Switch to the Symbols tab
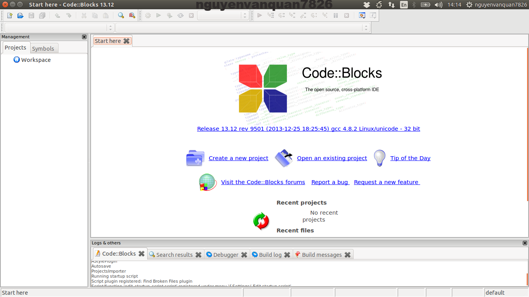Screen dimensions: 529x297 [43, 48]
